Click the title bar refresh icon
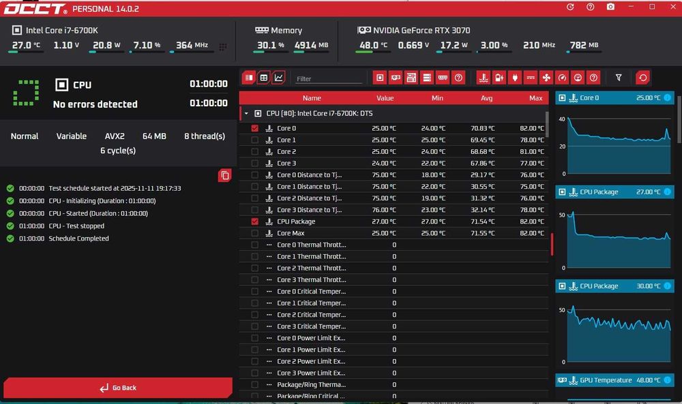The height and width of the screenshot is (404, 682). click(x=570, y=7)
